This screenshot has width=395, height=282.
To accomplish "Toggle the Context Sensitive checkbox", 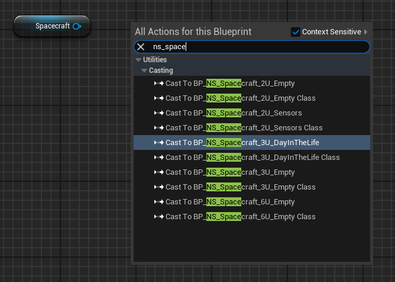I will [x=296, y=32].
